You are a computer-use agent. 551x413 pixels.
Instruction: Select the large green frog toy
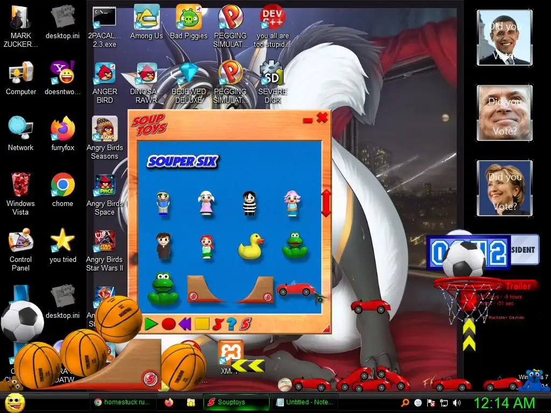point(163,288)
